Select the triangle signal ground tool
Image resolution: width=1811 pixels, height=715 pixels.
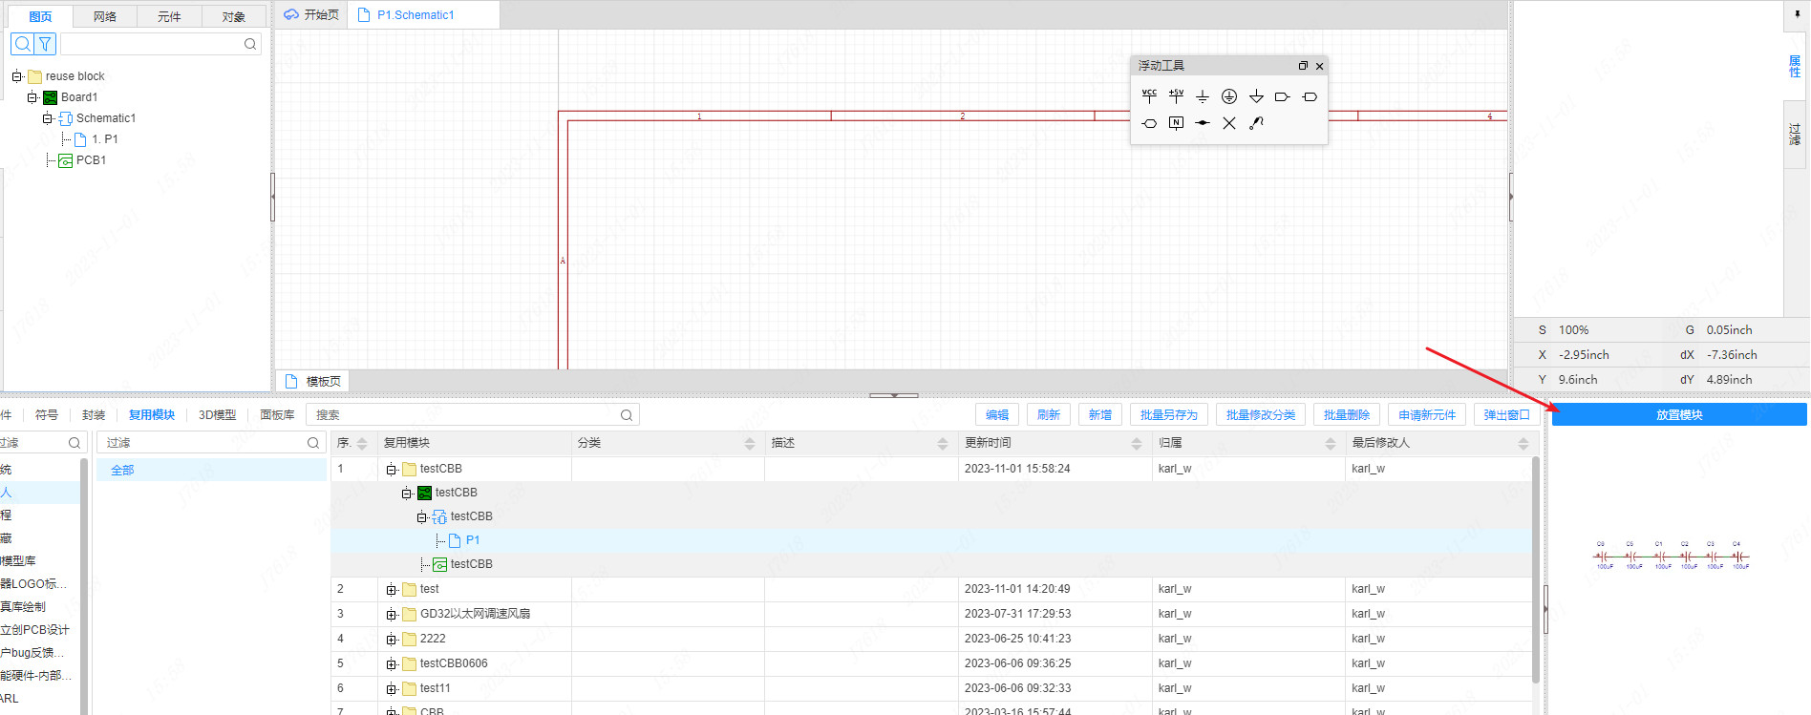pos(1256,96)
